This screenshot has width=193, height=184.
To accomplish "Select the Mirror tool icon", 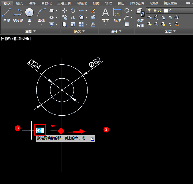I will [73, 18].
